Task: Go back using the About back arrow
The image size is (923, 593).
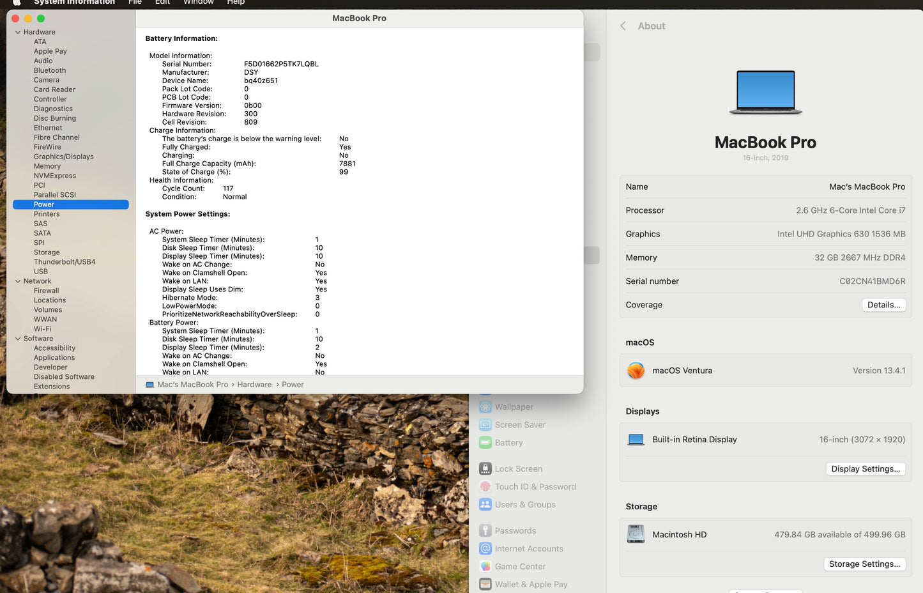Action: pyautogui.click(x=623, y=26)
